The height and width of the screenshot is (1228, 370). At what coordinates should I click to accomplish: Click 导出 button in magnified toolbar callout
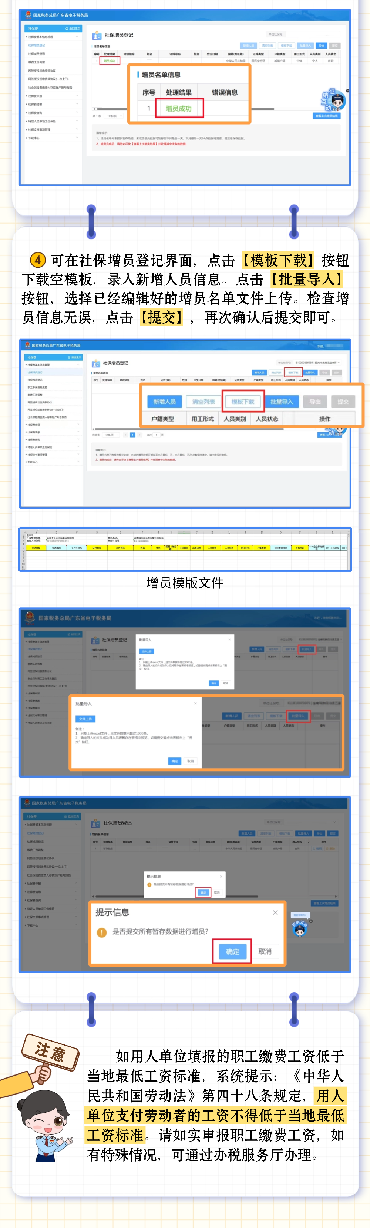[315, 402]
